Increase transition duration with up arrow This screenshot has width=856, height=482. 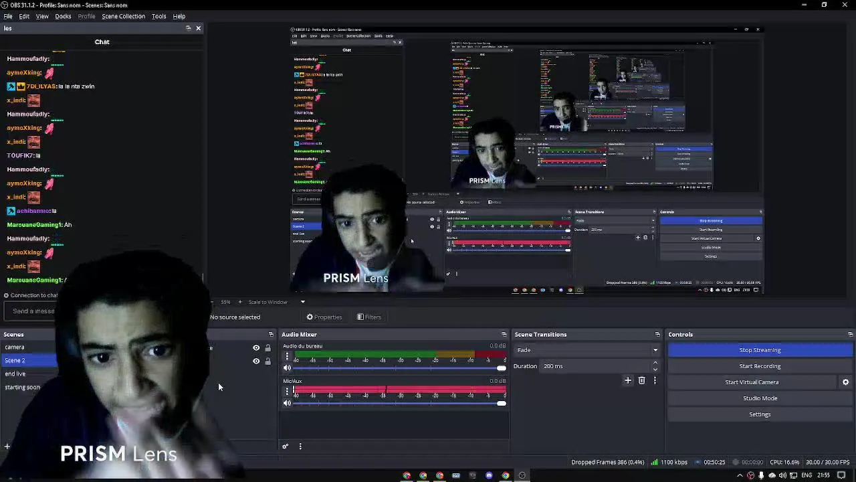point(655,363)
